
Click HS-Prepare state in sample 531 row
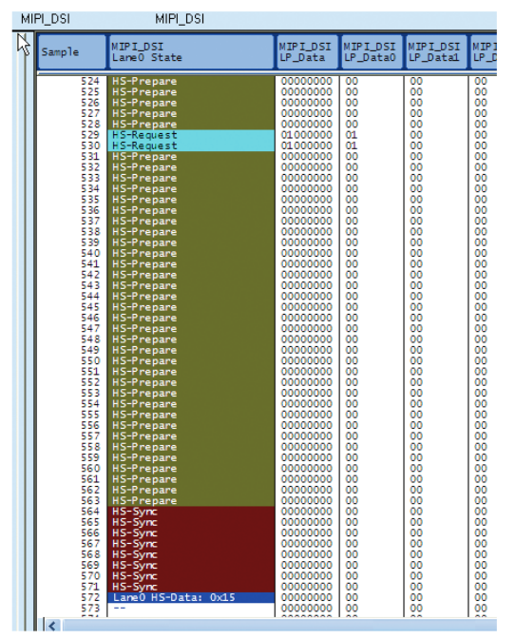[x=191, y=157]
